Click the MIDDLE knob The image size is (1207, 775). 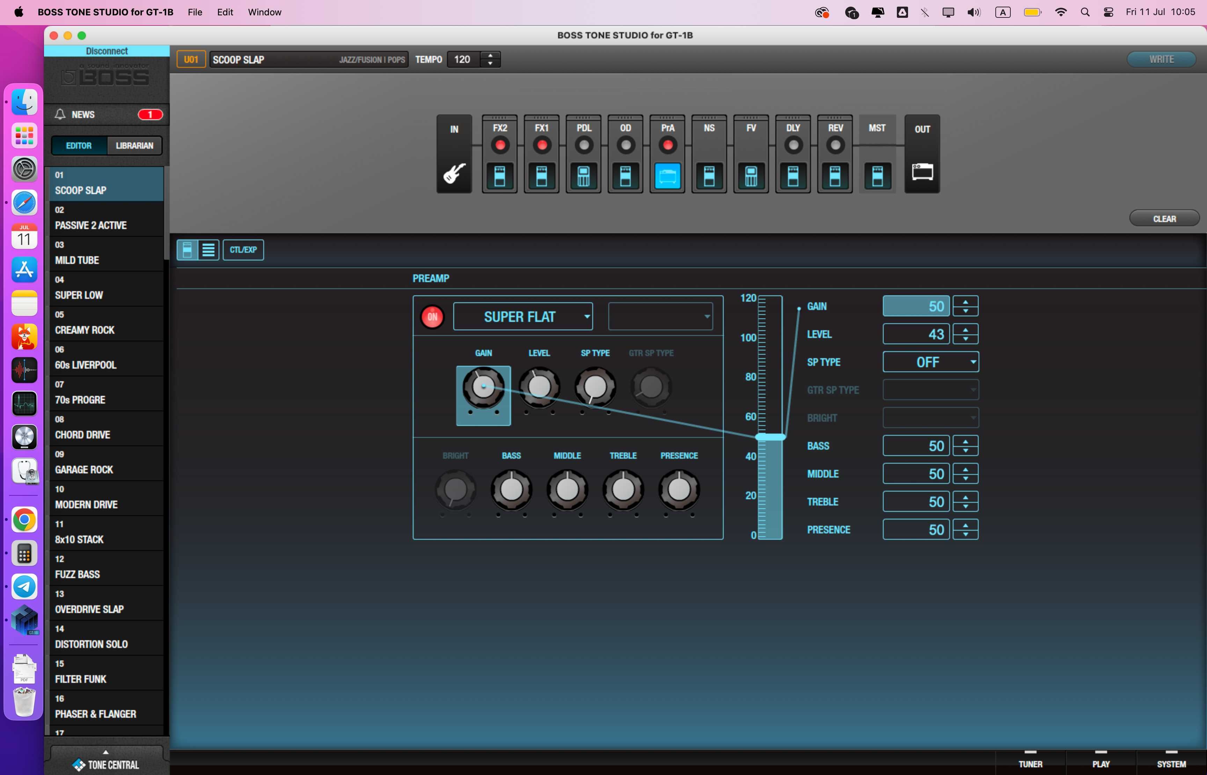(567, 489)
